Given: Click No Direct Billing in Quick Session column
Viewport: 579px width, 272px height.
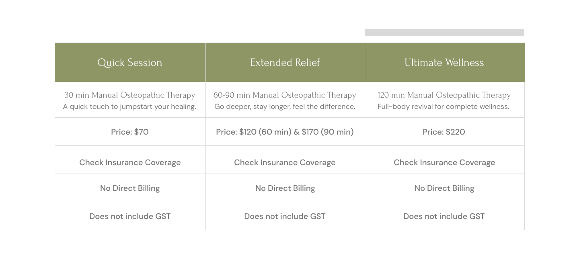Looking at the screenshot, I should click(130, 188).
